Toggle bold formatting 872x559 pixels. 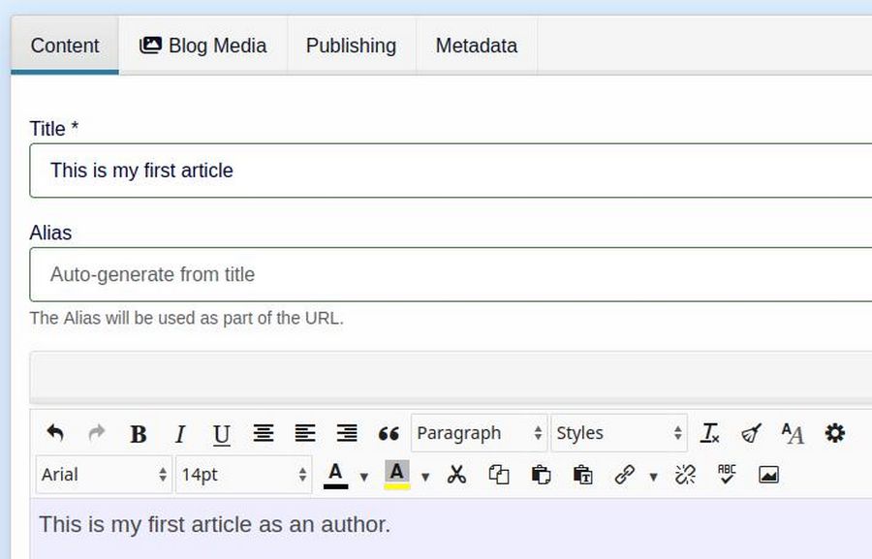pos(139,434)
